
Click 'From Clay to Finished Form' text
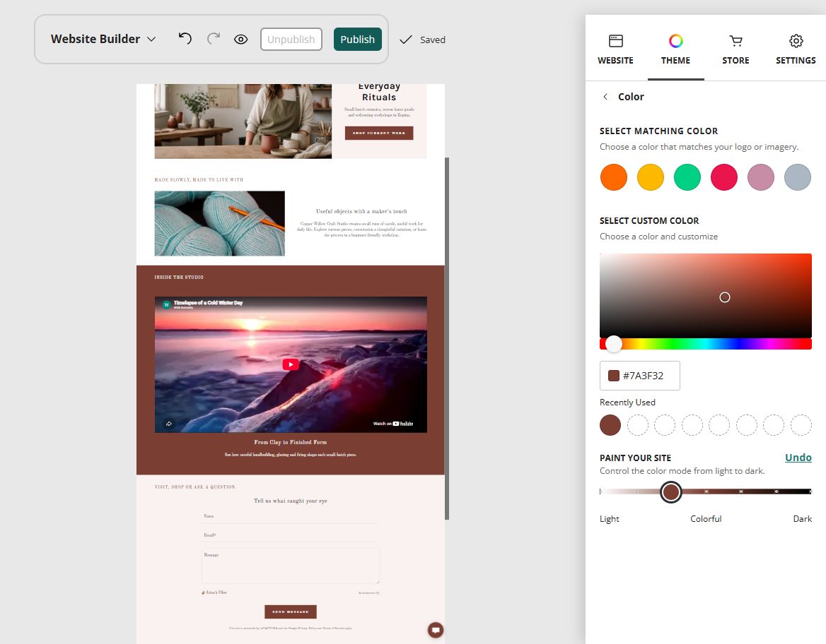click(290, 442)
